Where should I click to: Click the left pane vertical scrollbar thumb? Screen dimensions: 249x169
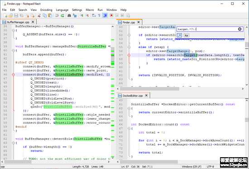click(113, 56)
